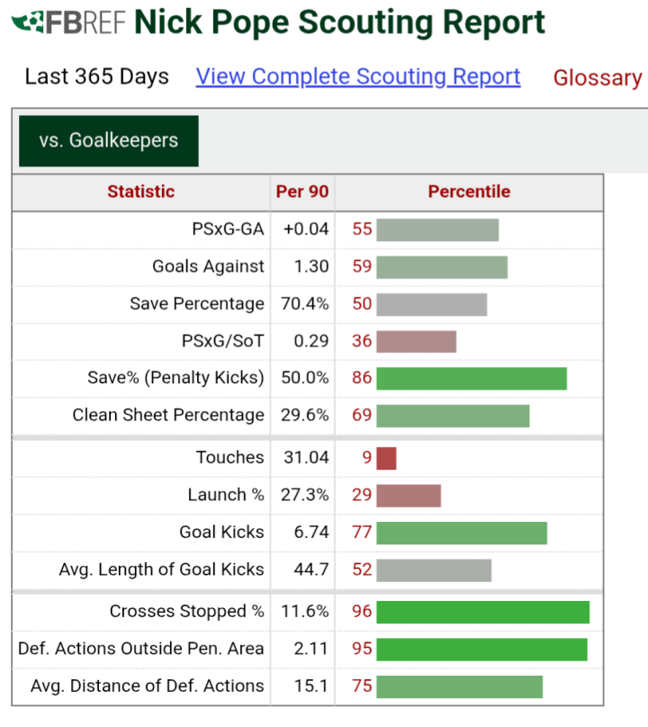Select the Clean Sheet Percentage label
Screen dimensions: 648x727
168,415
